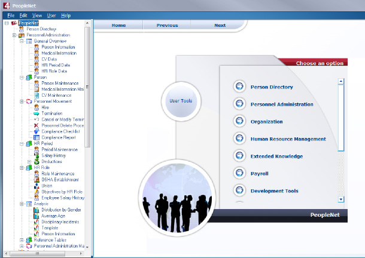Click the Union shapes icon in tree
365x258 pixels.
[x=36, y=186]
